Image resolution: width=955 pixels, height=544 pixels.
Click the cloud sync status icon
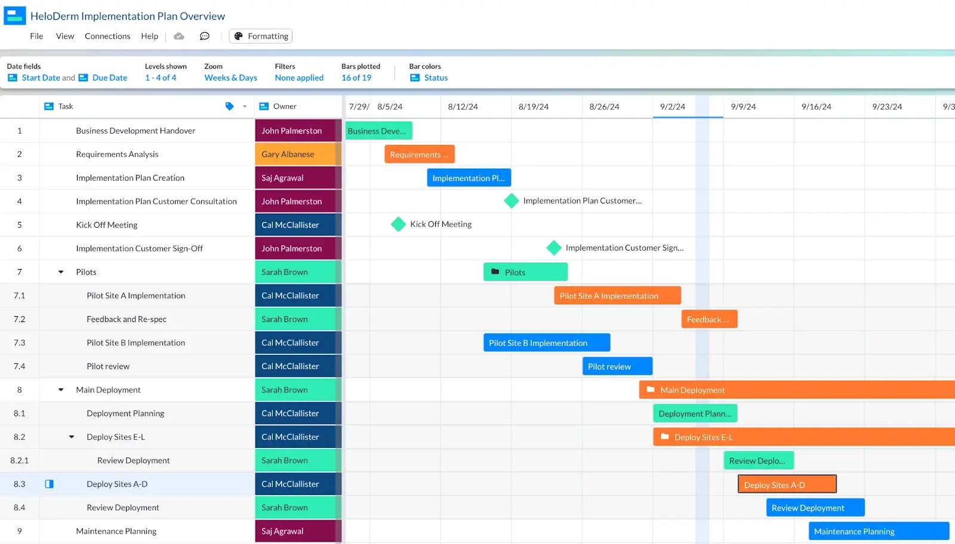pyautogui.click(x=178, y=36)
